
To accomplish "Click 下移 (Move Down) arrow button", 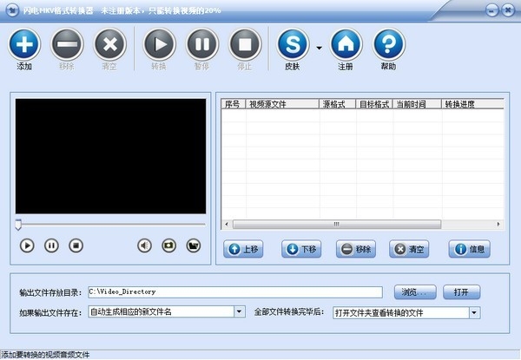I will [302, 250].
